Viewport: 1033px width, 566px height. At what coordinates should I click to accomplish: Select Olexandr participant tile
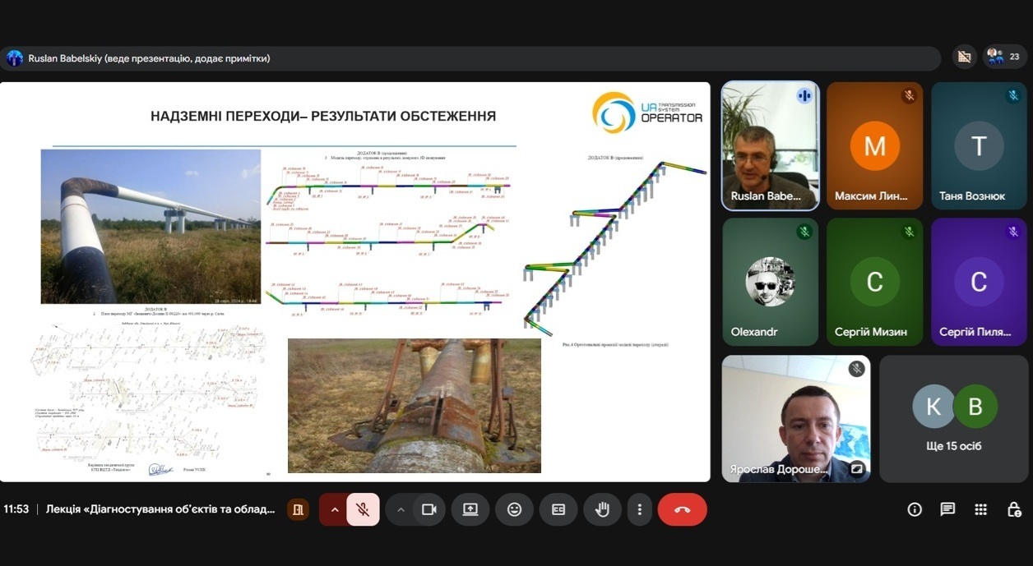[770, 282]
